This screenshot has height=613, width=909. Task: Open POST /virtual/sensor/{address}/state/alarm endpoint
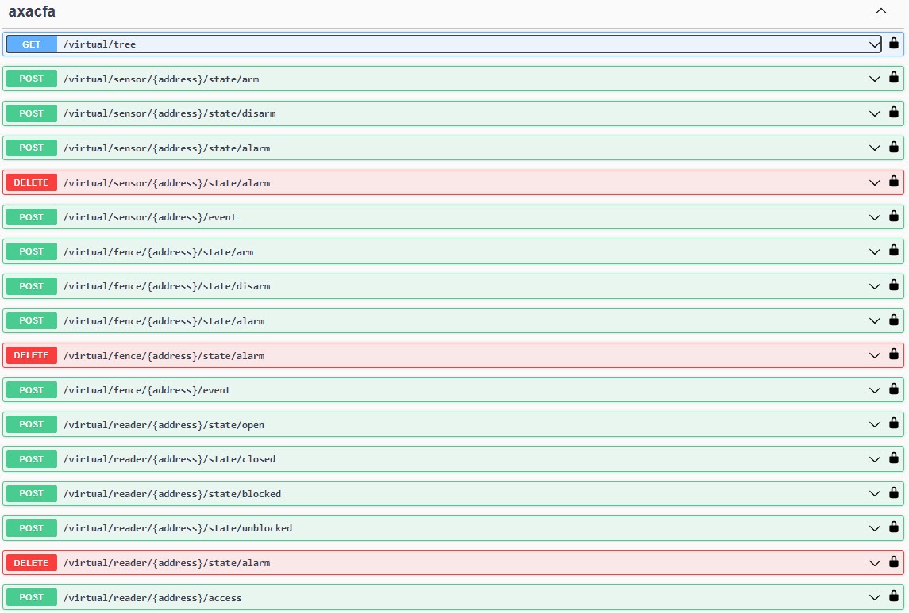167,148
